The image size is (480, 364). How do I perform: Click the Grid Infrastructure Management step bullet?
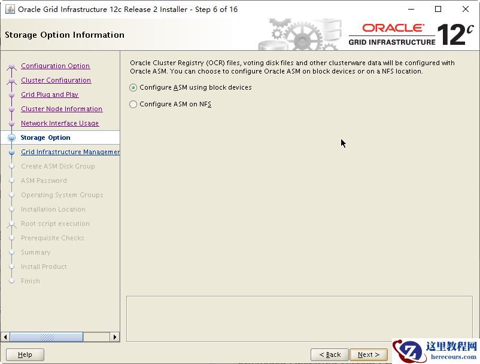coord(11,152)
